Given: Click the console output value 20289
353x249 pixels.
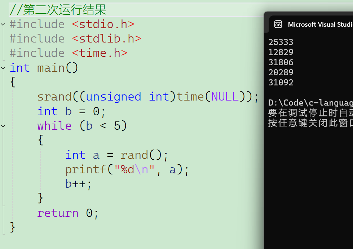Looking at the screenshot, I should click(x=281, y=72).
